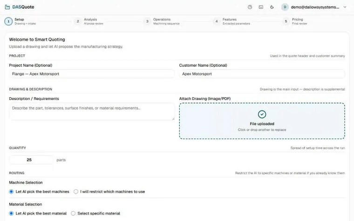Click the Customer Name (Optional) label

point(203,66)
